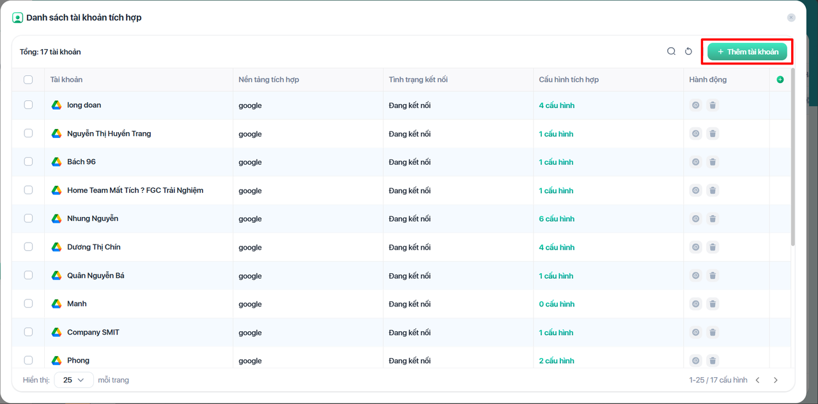Viewport: 818px width, 404px height.
Task: Check the box for Nguyễn Thị Huyền Trang
Action: (28, 133)
